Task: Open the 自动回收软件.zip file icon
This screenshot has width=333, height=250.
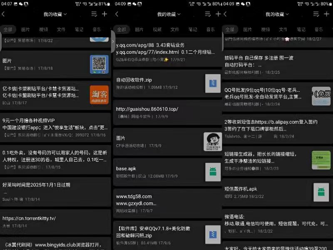Action: click(212, 83)
